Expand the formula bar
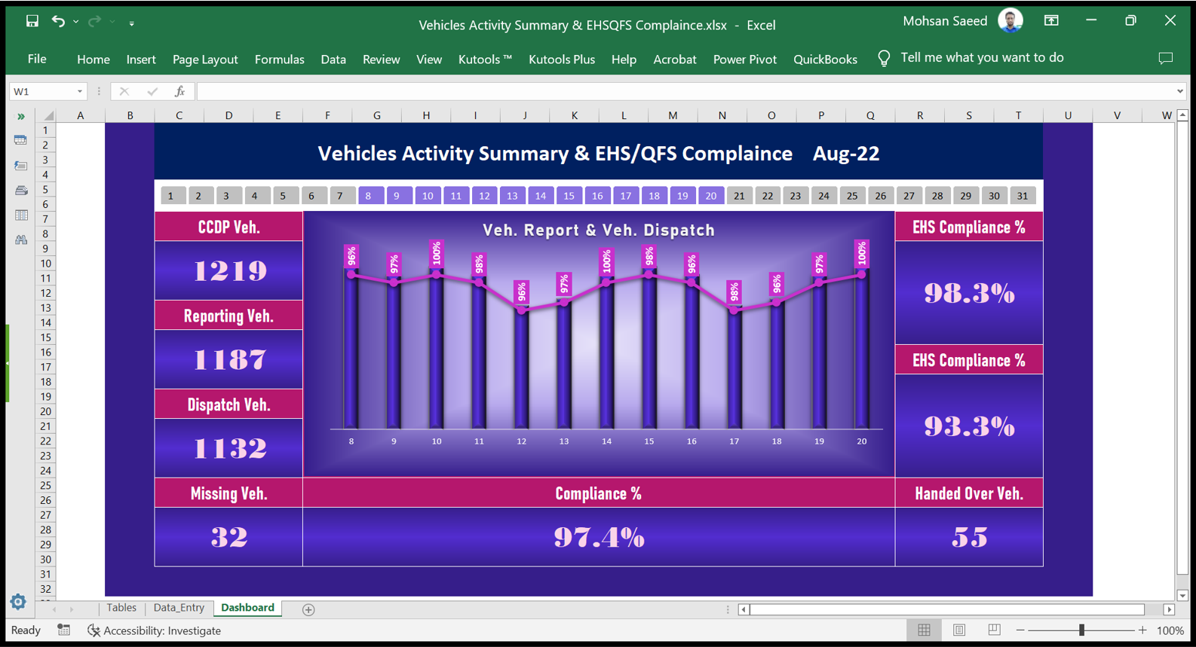This screenshot has width=1196, height=647. (1179, 91)
